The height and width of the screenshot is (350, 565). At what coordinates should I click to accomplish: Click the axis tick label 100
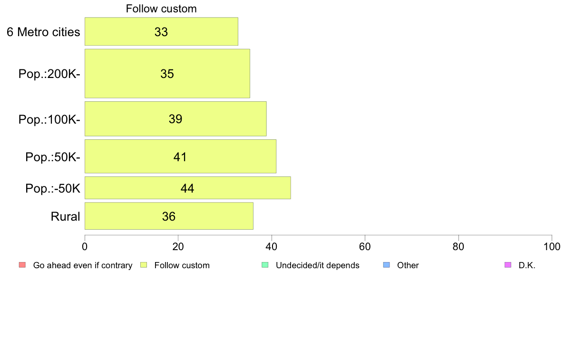pos(552,246)
